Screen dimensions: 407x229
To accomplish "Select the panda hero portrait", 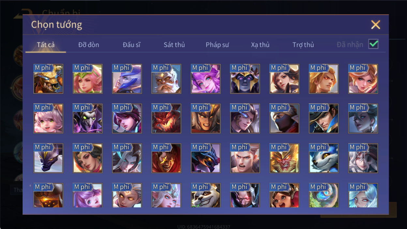I will click(206, 195).
